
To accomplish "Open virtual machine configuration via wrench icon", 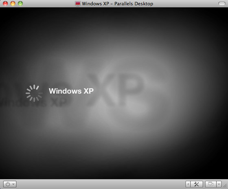I will coord(197,184).
